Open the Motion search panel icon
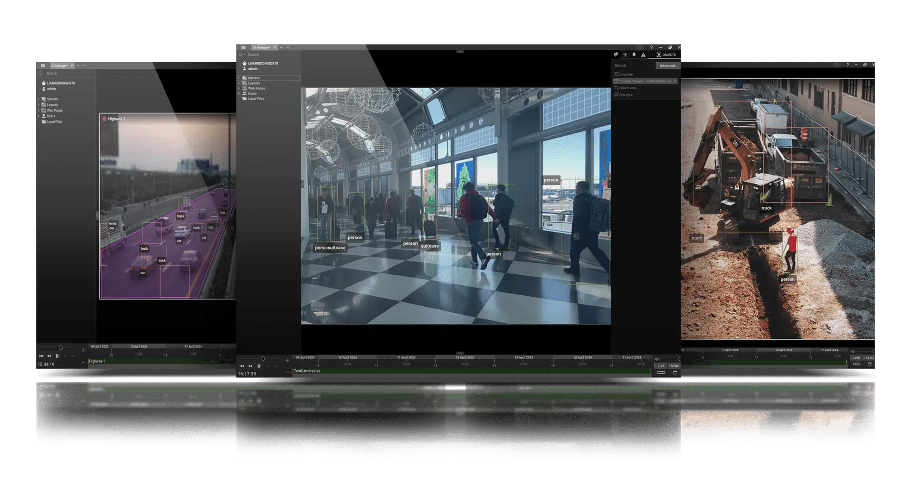The image size is (912, 495). click(x=625, y=55)
